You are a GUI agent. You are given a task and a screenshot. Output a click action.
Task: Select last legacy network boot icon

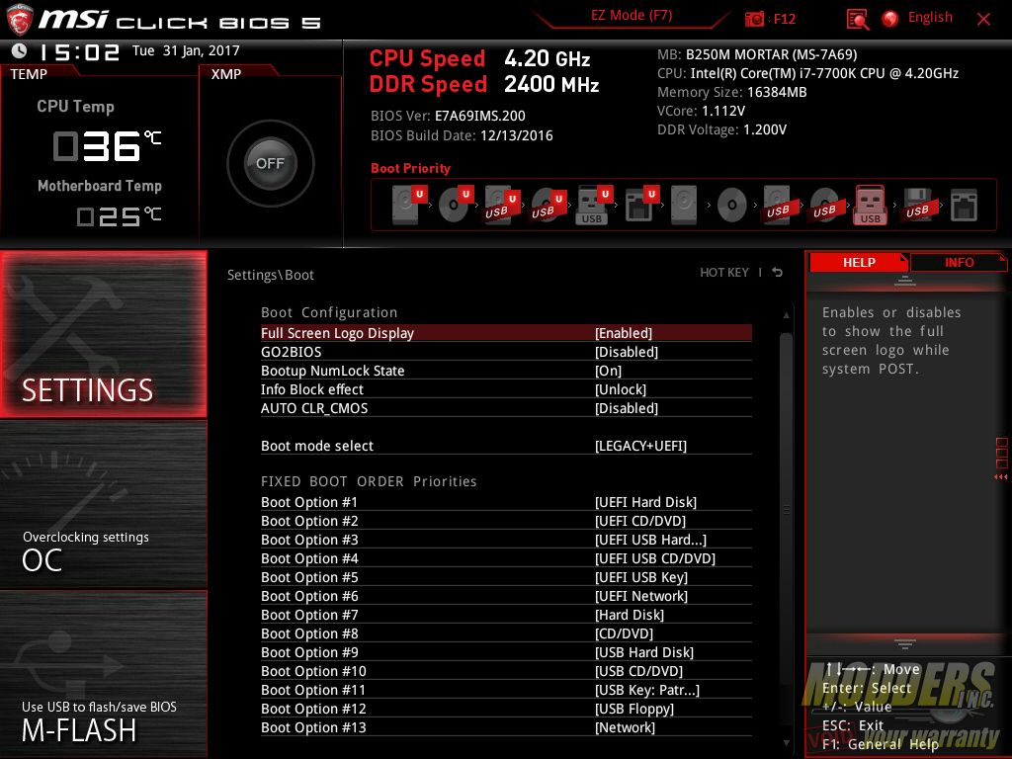[x=964, y=205]
